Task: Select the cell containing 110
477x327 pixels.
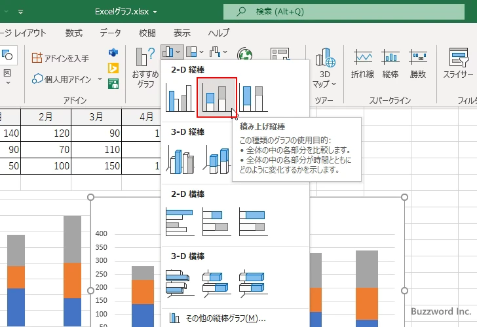Action: tap(96, 150)
